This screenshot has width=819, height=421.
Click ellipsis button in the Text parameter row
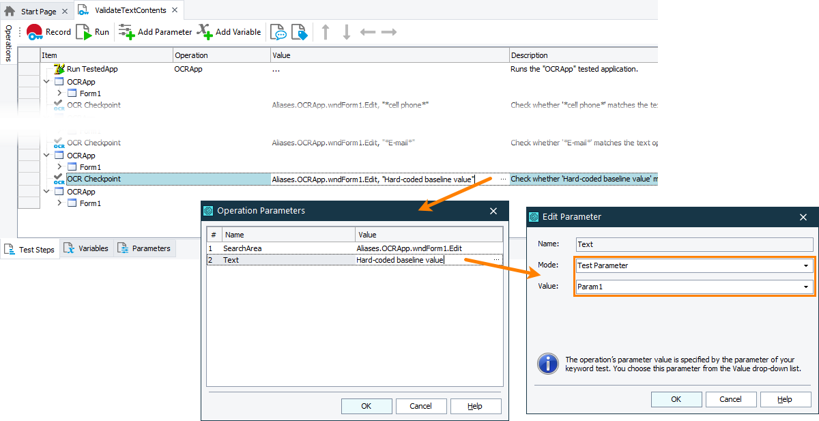click(x=498, y=260)
